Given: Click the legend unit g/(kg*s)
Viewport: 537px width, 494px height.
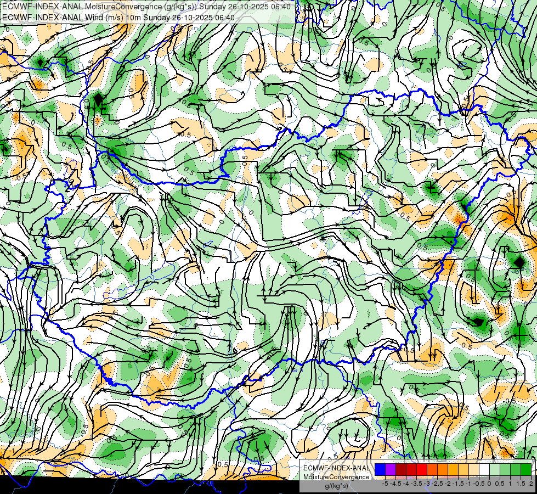Looking at the screenshot, I should [x=336, y=486].
